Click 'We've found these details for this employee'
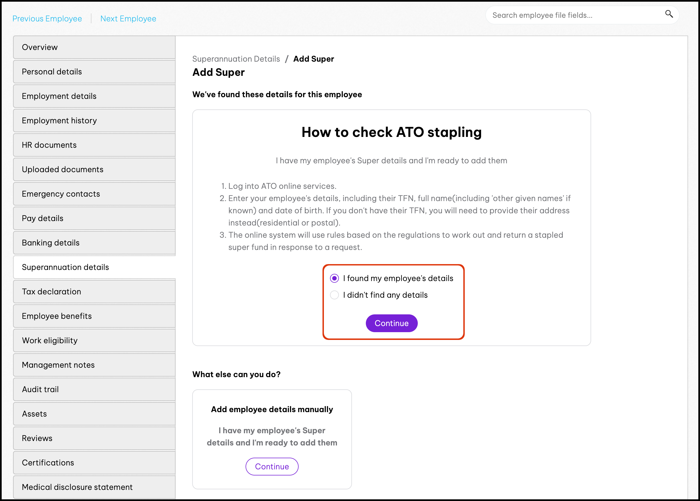Screen dimensions: 700x501 pyautogui.click(x=277, y=94)
